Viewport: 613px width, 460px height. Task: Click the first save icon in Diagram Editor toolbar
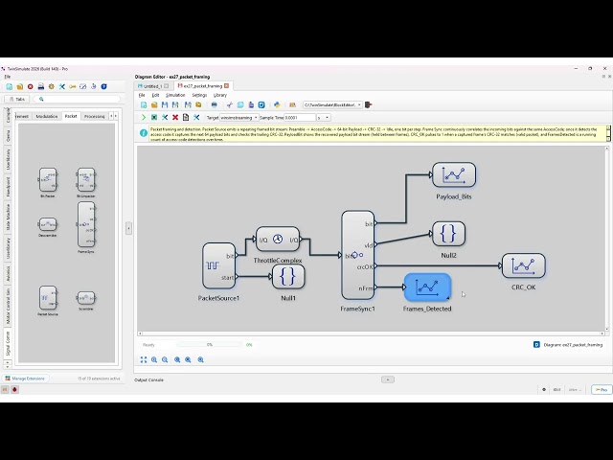tap(165, 104)
